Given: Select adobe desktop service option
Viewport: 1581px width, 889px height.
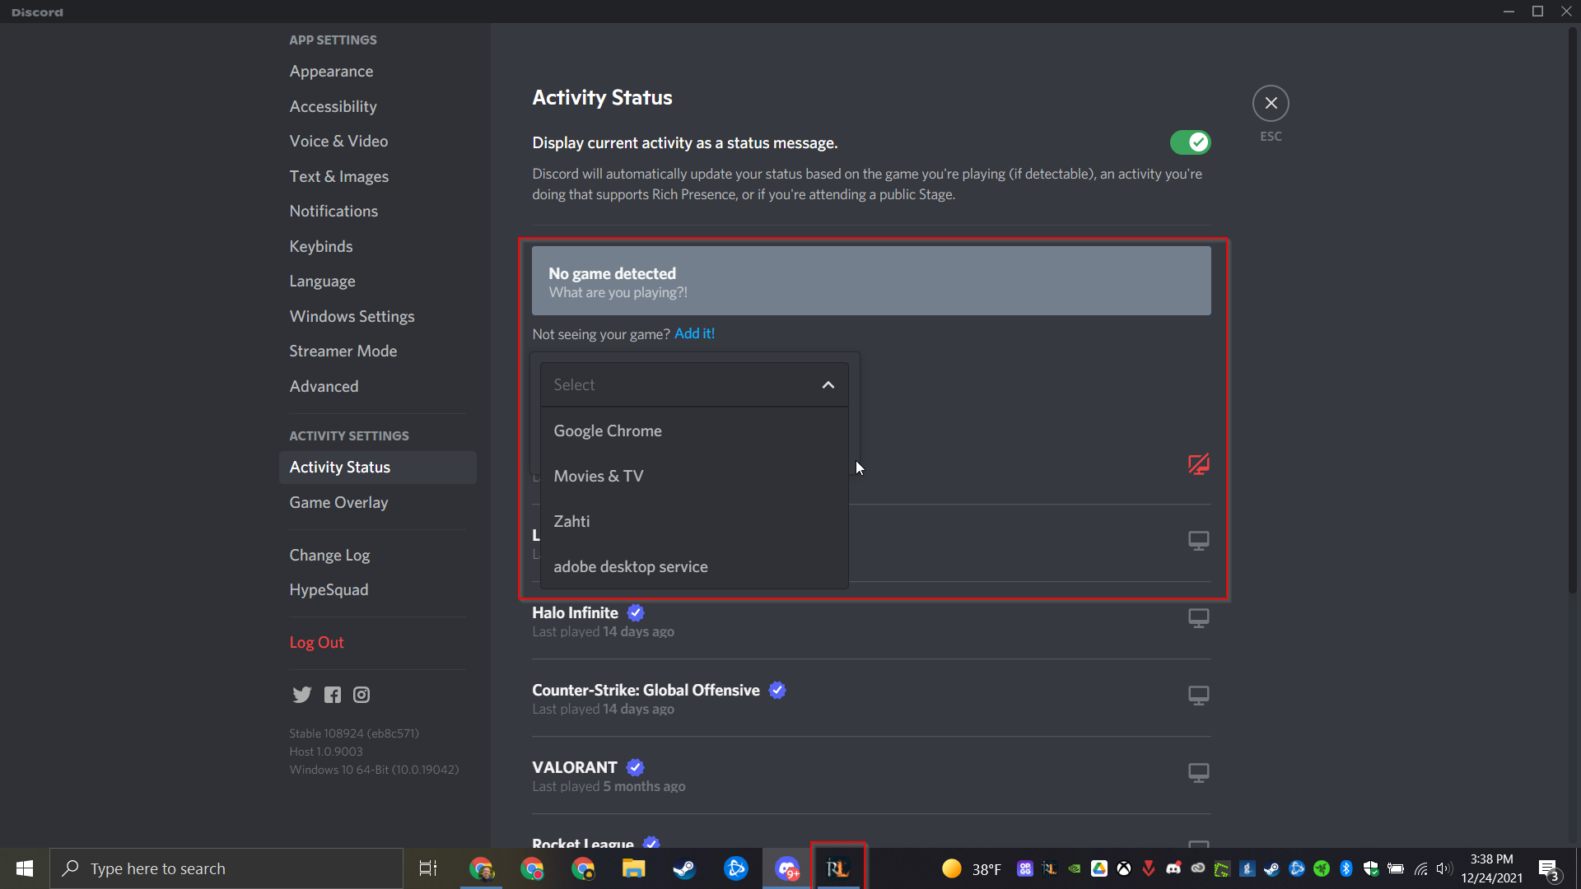Looking at the screenshot, I should (631, 567).
